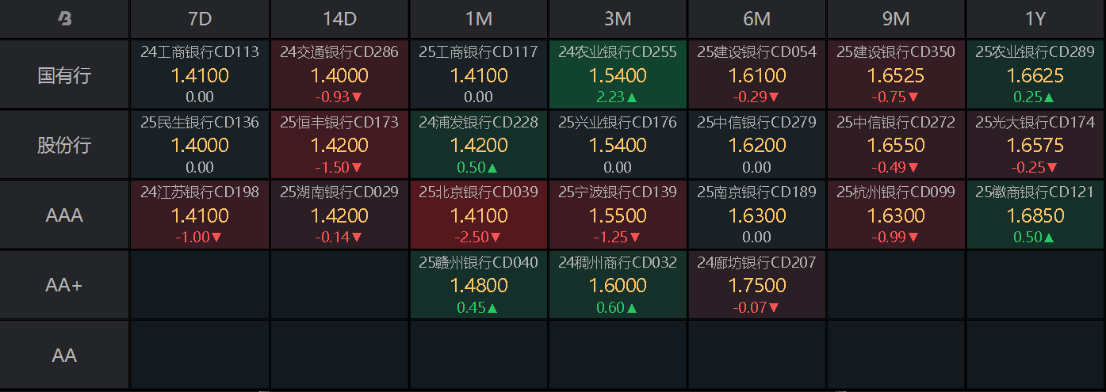1106x392 pixels.
Task: Click the red down arrow next to -1.00
Action: (216, 237)
